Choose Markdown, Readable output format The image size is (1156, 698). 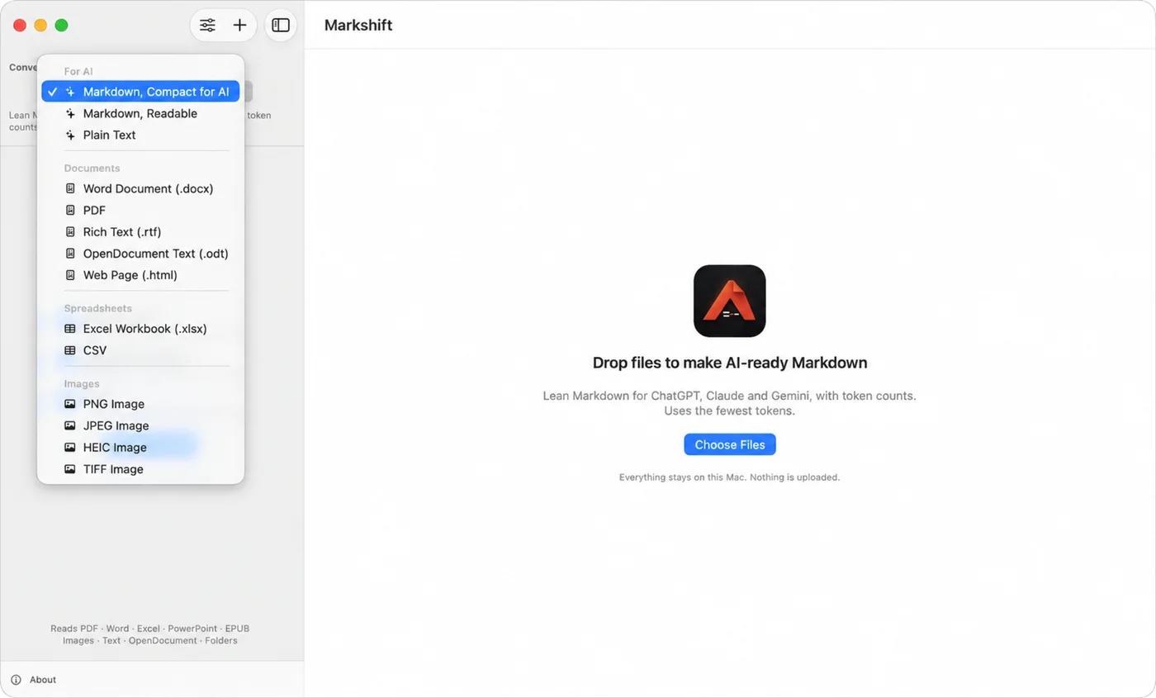[140, 113]
